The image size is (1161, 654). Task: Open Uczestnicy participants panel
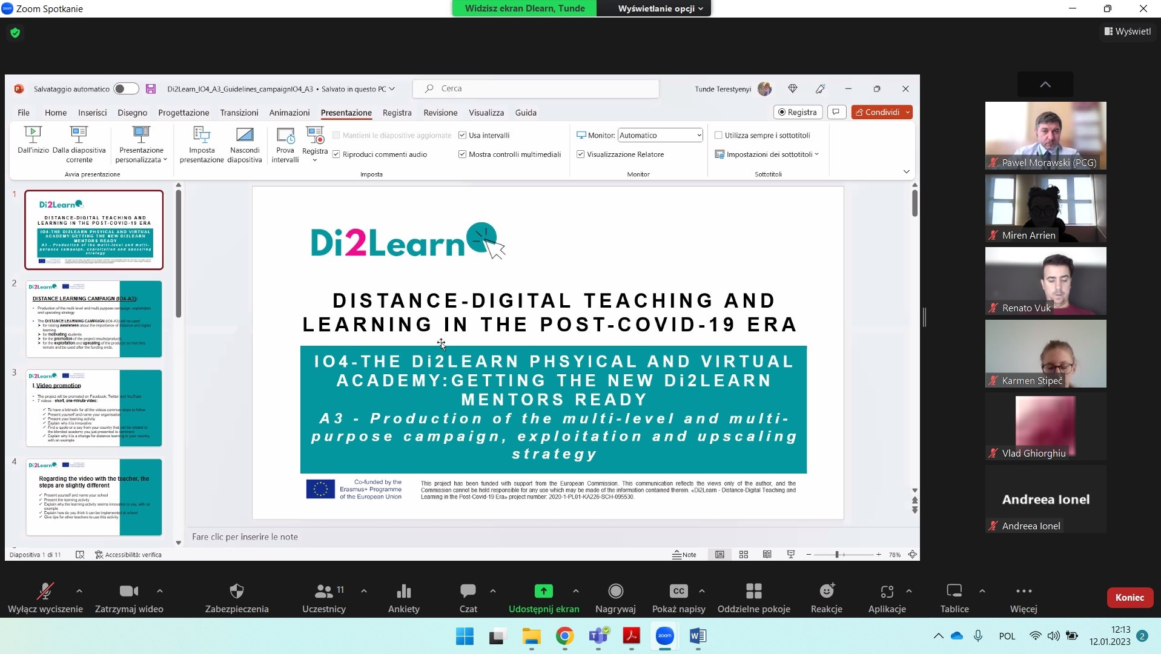point(324,598)
